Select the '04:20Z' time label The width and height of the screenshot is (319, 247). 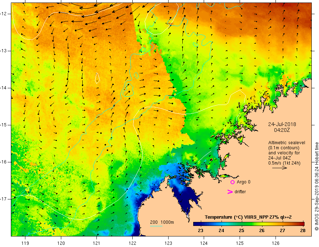pyautogui.click(x=282, y=130)
